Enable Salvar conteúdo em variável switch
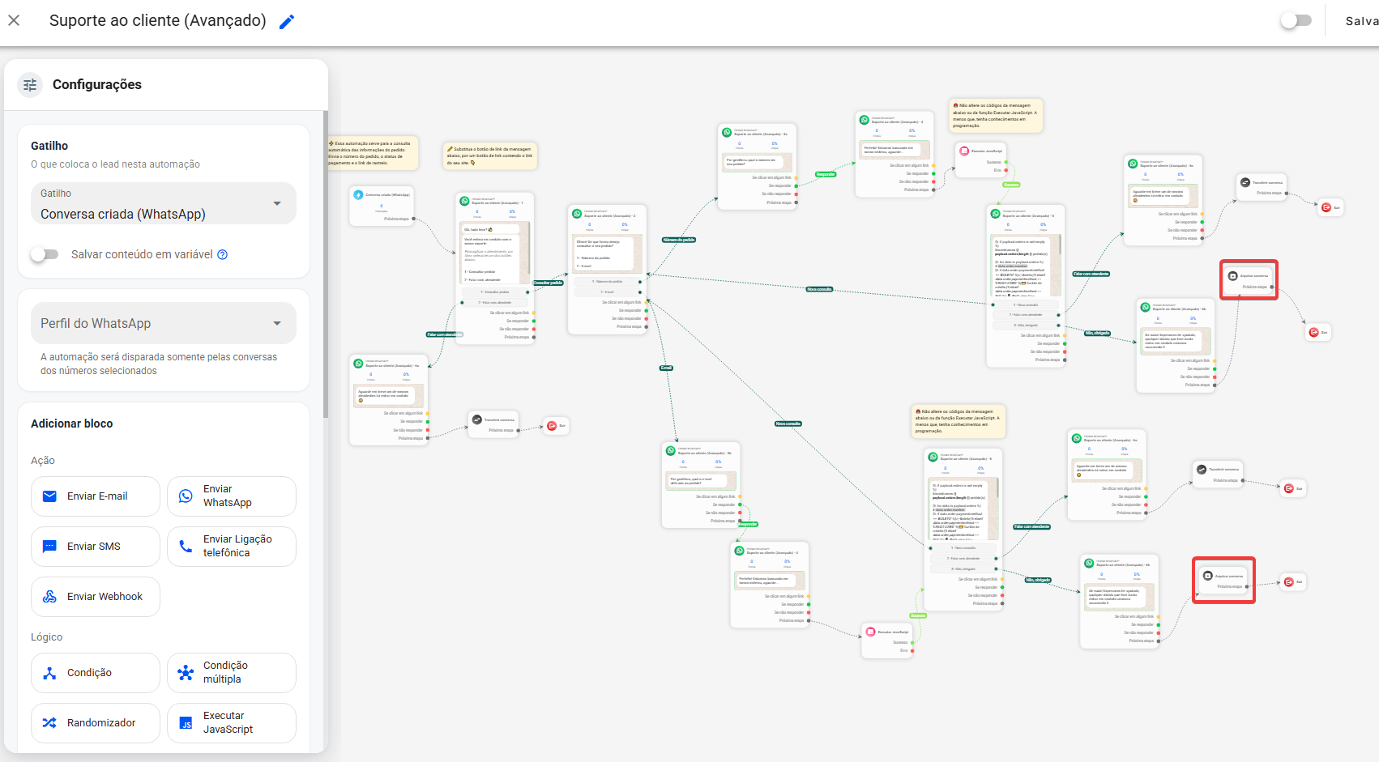The width and height of the screenshot is (1379, 762). (x=45, y=254)
